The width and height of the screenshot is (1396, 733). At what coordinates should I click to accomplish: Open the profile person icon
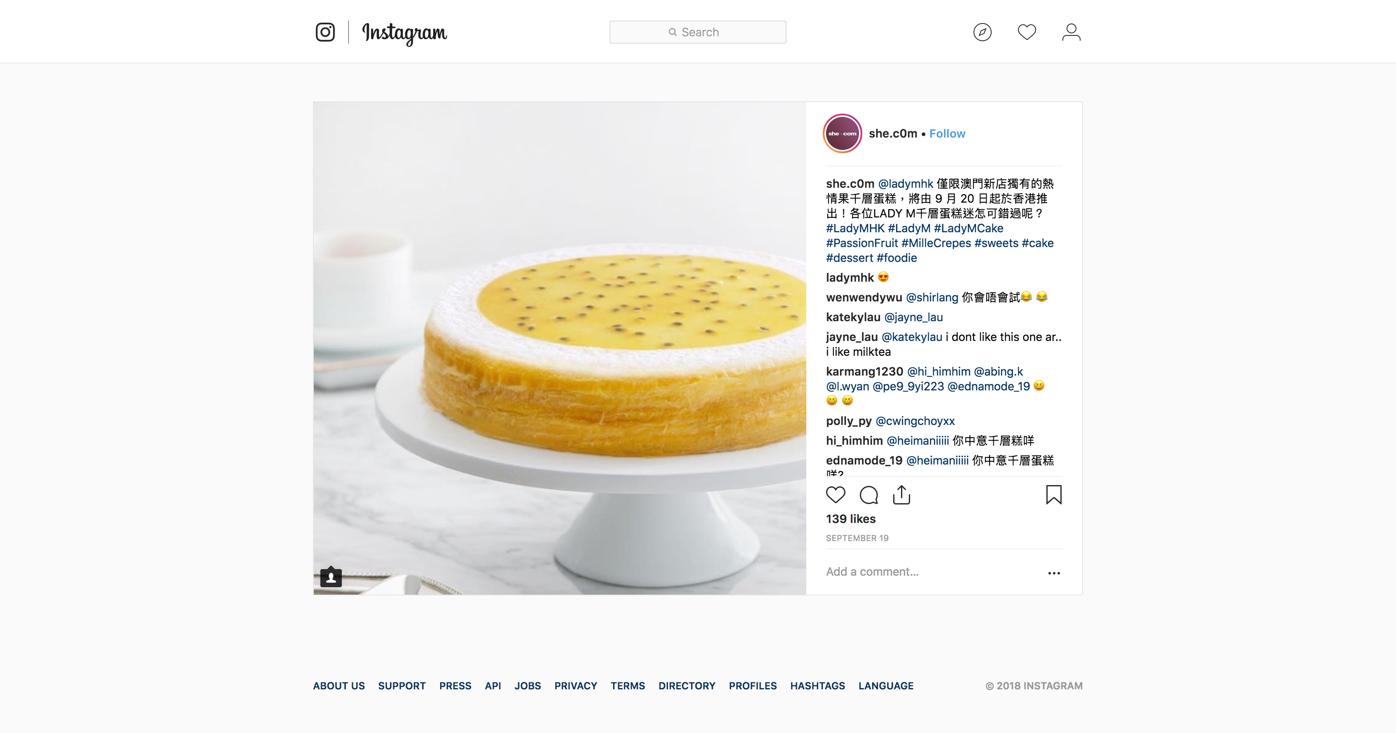(1072, 32)
